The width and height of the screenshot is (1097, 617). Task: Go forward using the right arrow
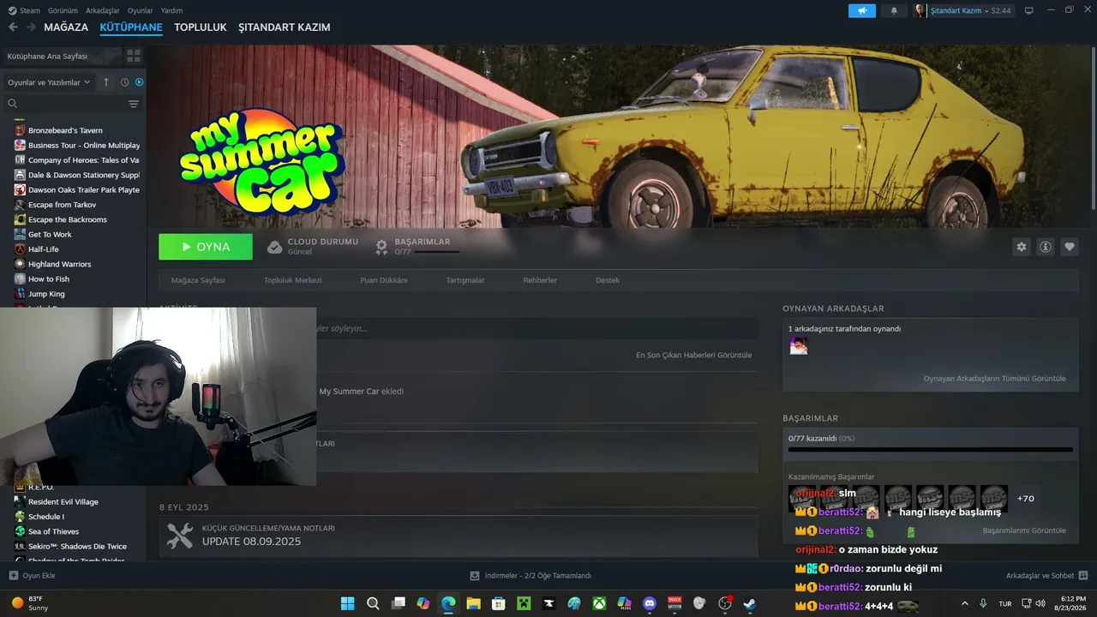31,27
